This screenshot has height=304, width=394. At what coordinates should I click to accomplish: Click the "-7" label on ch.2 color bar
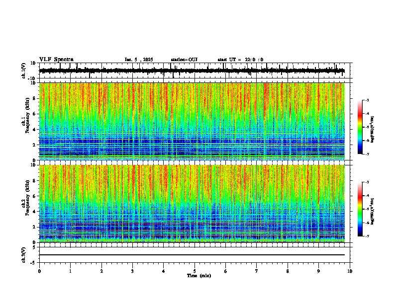[367, 236]
